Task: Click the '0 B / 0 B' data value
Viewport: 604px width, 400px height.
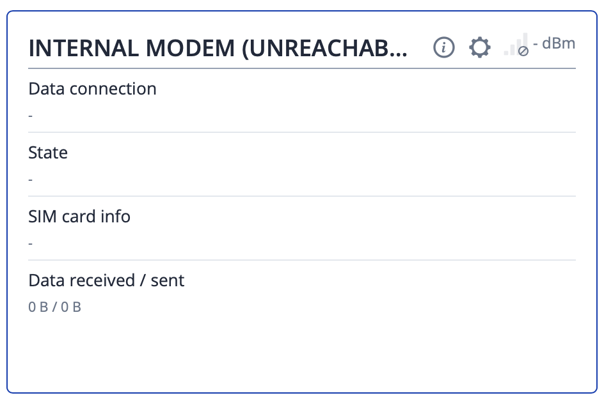Action: 55,307
